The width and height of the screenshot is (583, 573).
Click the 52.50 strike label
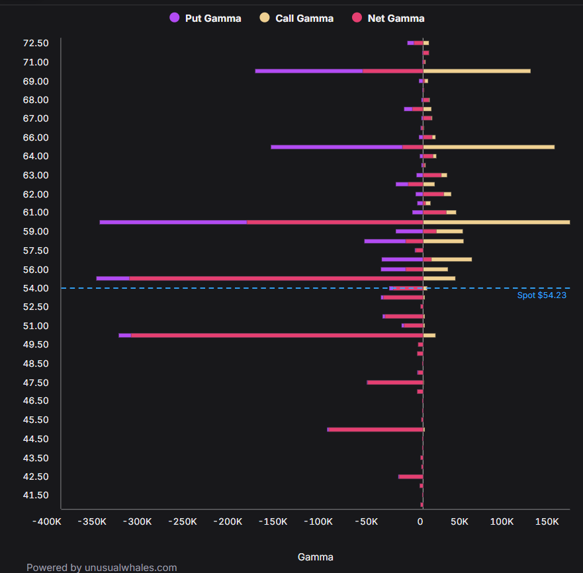point(36,307)
